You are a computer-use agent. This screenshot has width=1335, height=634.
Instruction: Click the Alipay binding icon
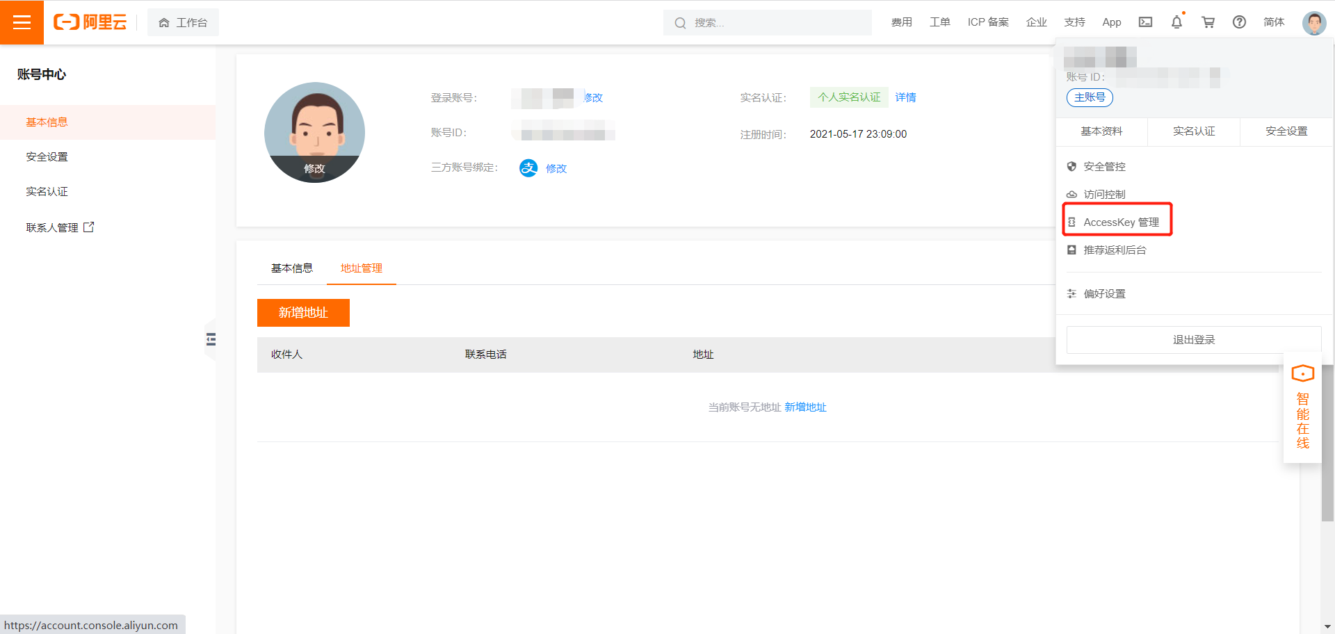pos(528,168)
